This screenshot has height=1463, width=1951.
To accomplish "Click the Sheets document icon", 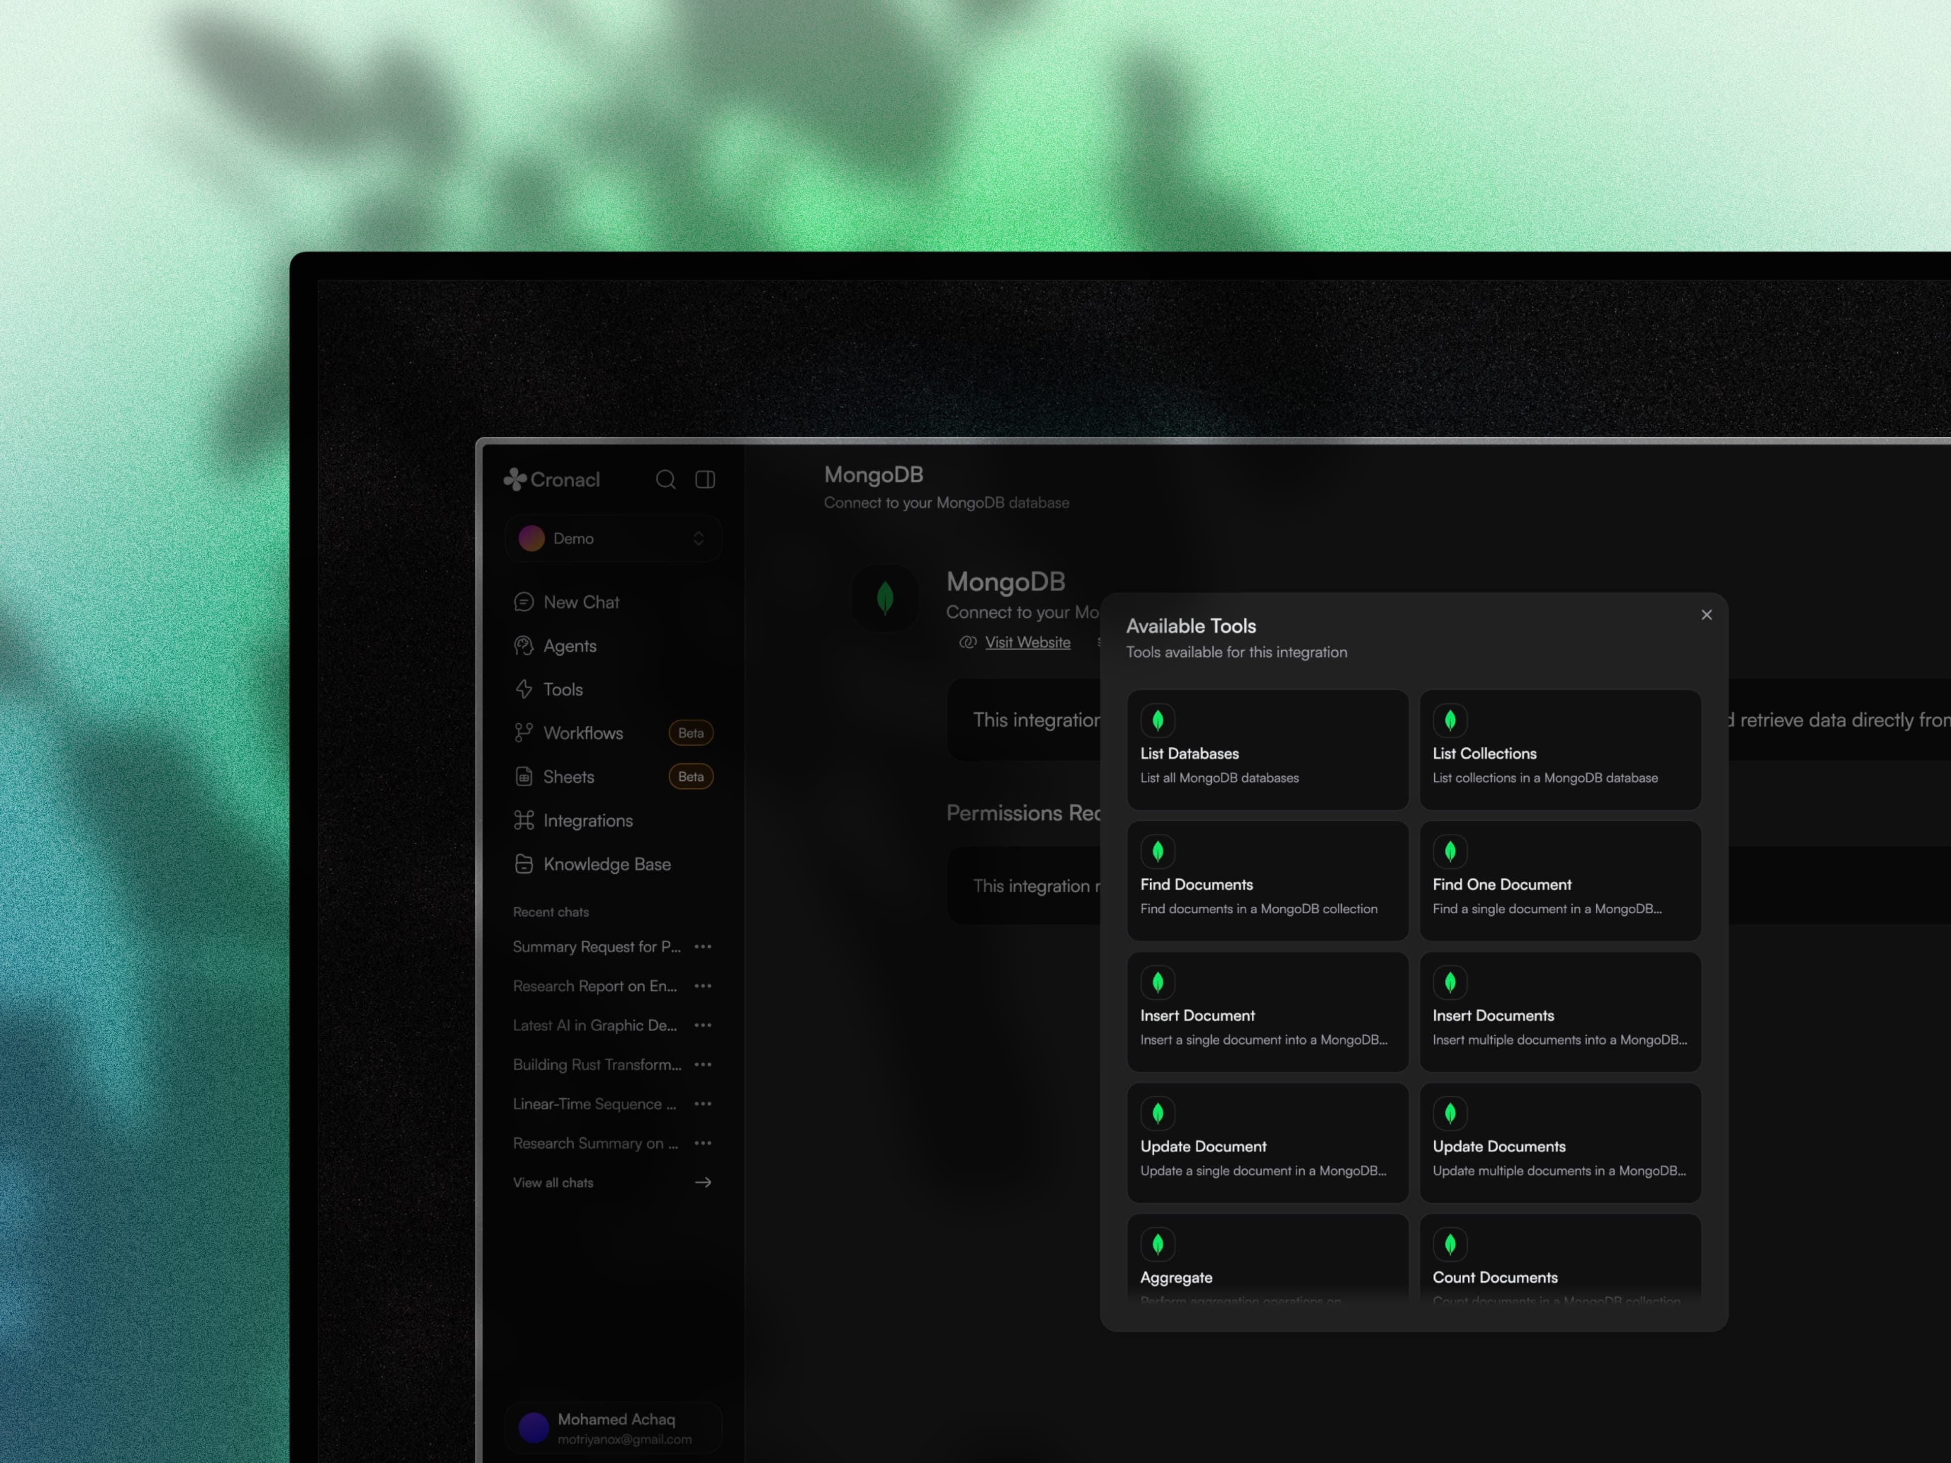I will click(x=524, y=777).
